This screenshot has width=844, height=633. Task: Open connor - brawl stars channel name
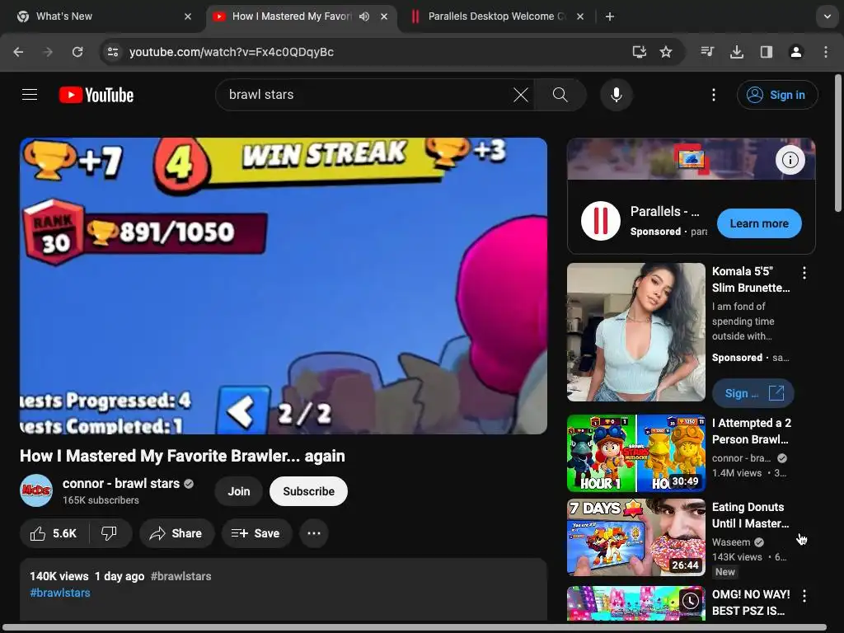[x=121, y=483]
